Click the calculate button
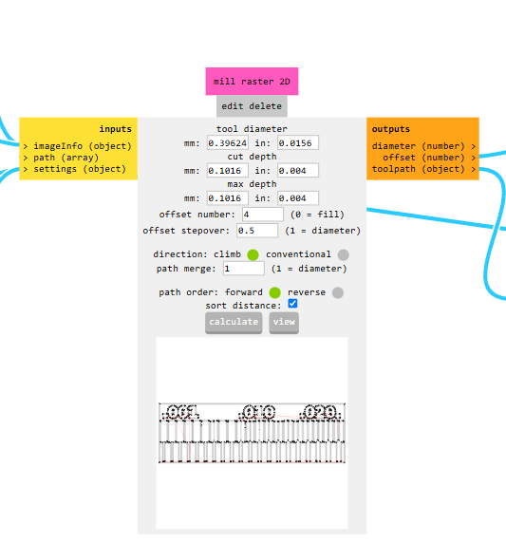 [234, 323]
